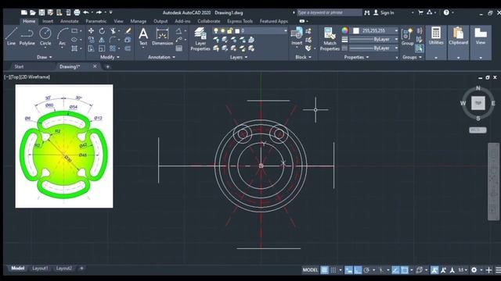Select the Polyline tool

[27, 37]
